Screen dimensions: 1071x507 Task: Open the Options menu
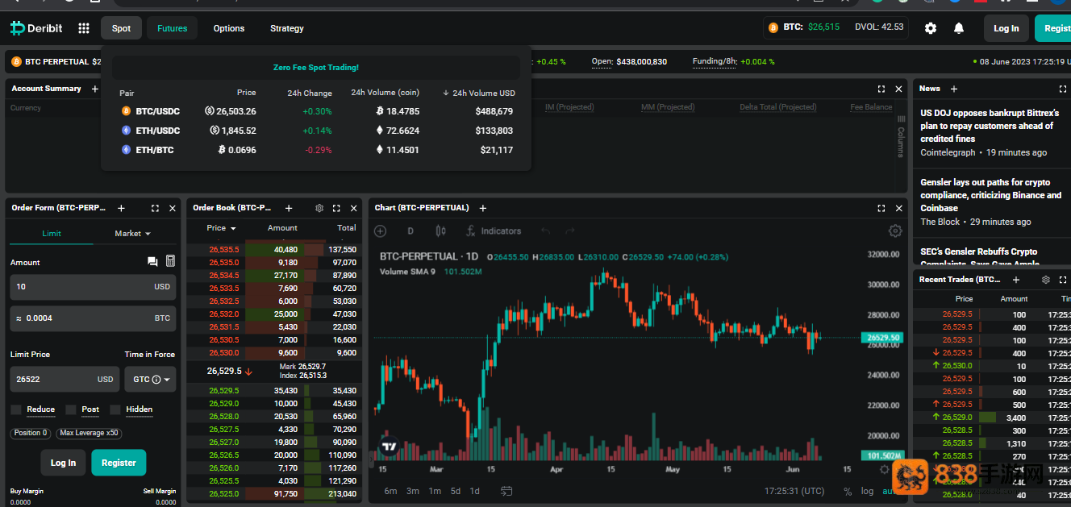pos(229,28)
